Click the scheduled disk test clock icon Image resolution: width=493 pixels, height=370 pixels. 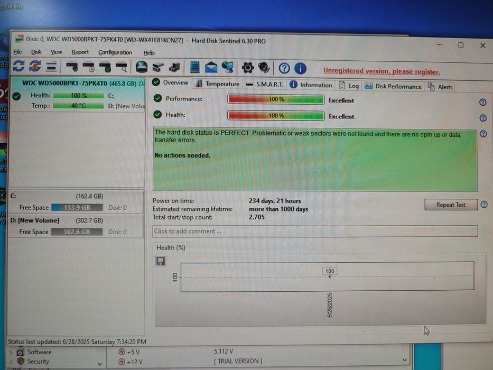[89, 67]
